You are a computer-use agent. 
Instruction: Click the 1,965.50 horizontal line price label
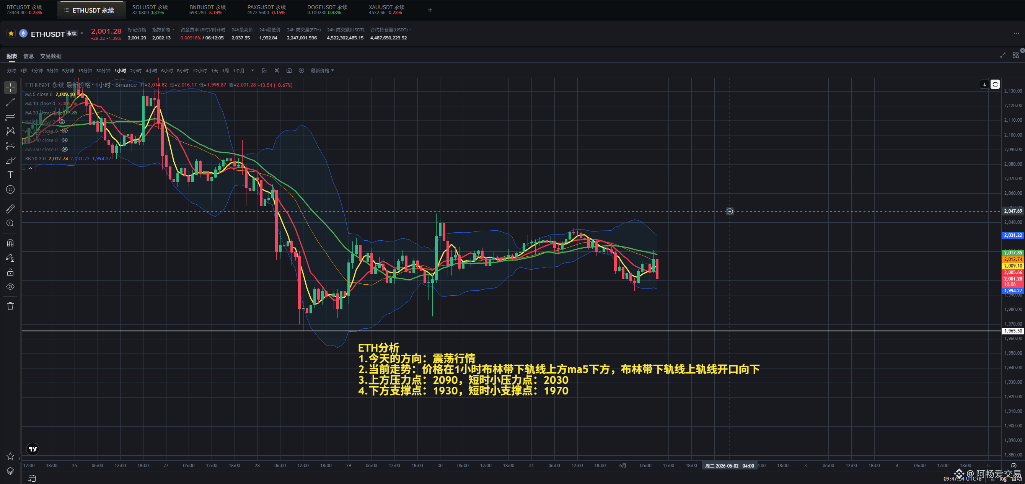coord(1013,331)
